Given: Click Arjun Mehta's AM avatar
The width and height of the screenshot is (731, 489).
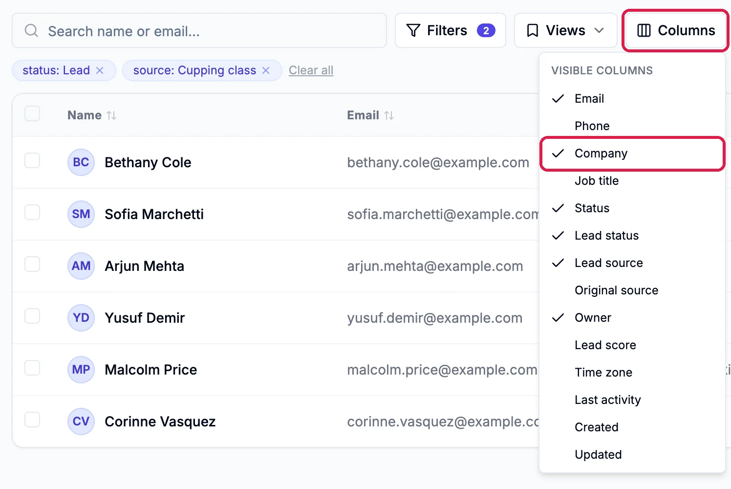Looking at the screenshot, I should point(81,266).
